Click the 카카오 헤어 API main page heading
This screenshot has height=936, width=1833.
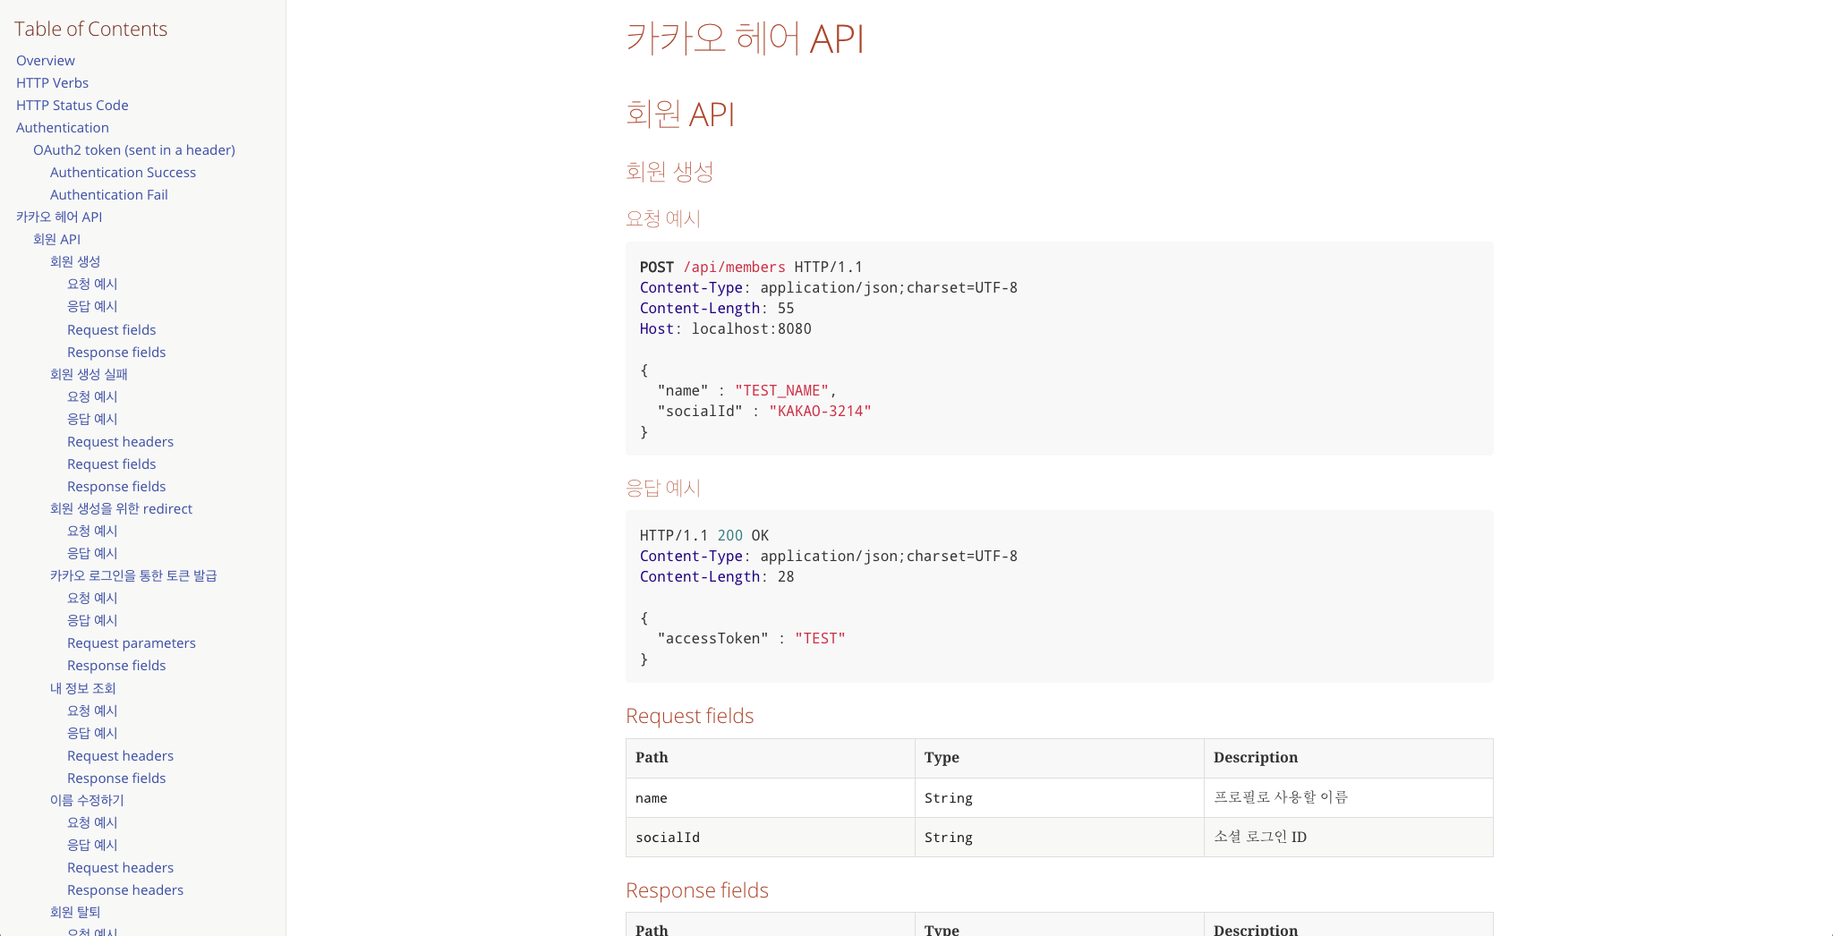tap(745, 38)
